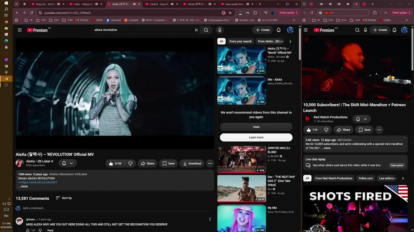Open the YouTube guide menu in AleXa window
This screenshot has height=232, width=414.
[20, 30]
